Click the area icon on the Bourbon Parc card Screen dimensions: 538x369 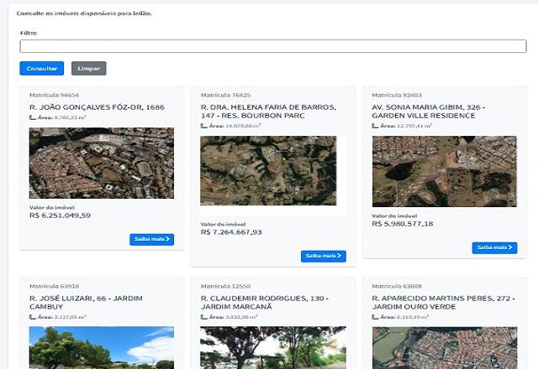pos(204,126)
